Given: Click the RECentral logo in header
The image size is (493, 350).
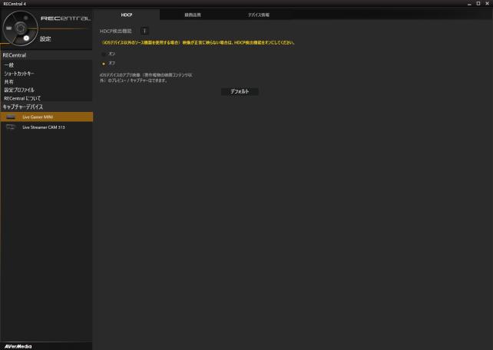Looking at the screenshot, I should (65, 18).
